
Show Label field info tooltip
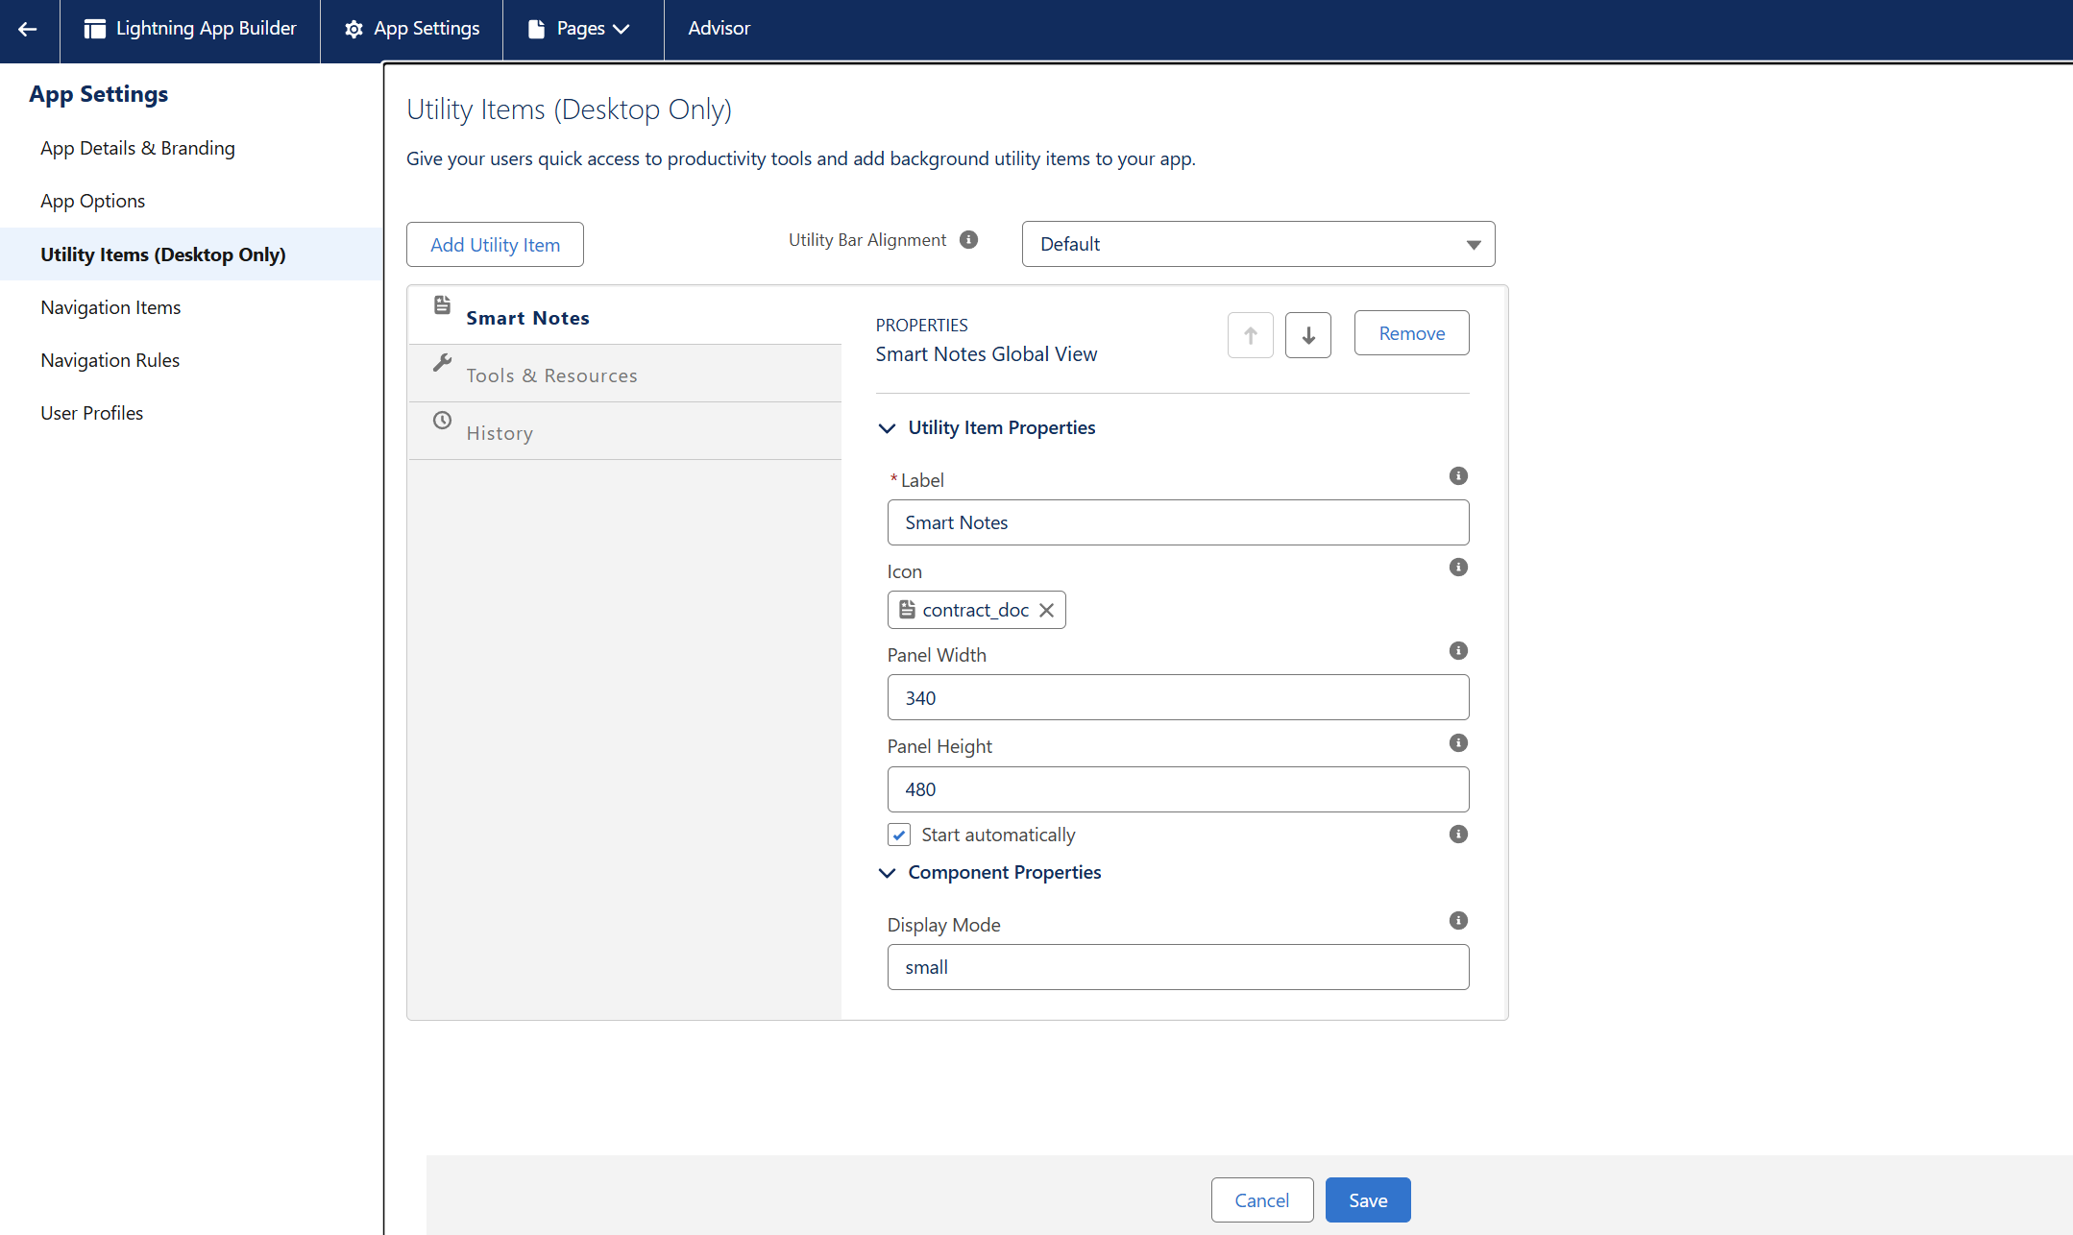point(1458,476)
